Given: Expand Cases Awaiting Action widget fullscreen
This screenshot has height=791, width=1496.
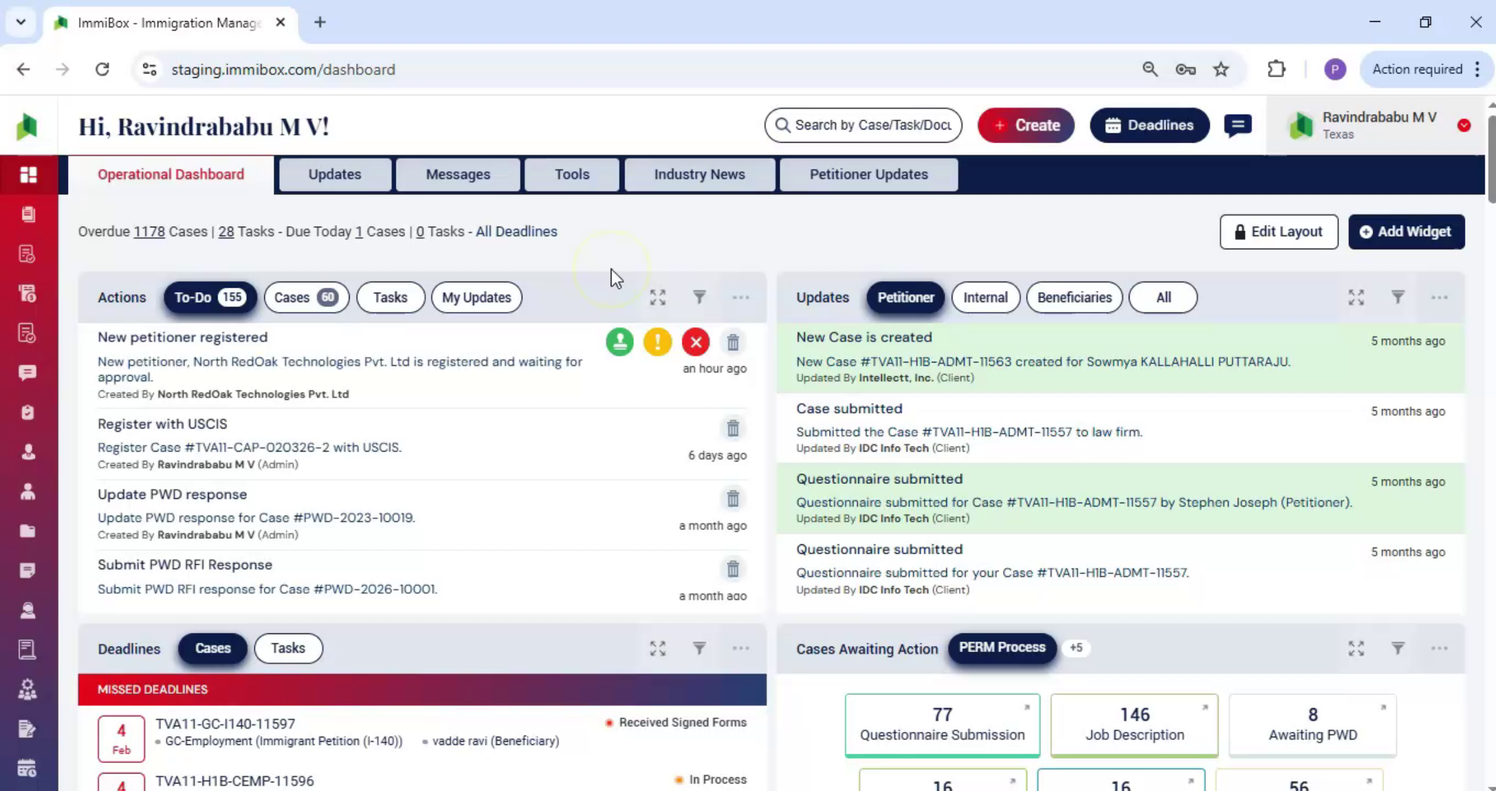Looking at the screenshot, I should (1356, 648).
